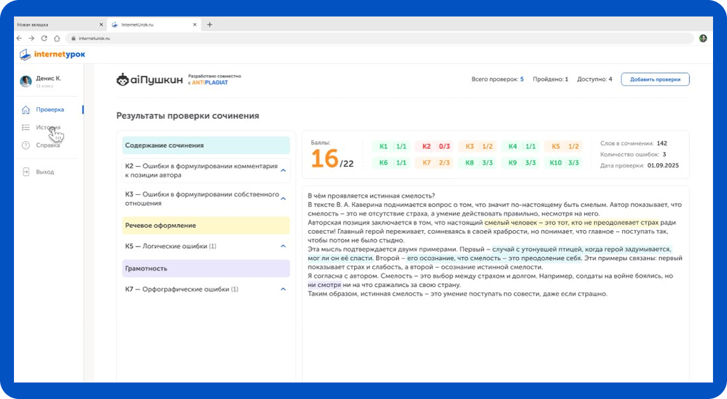Click the Добавить проверки button
The image size is (727, 399).
(655, 79)
